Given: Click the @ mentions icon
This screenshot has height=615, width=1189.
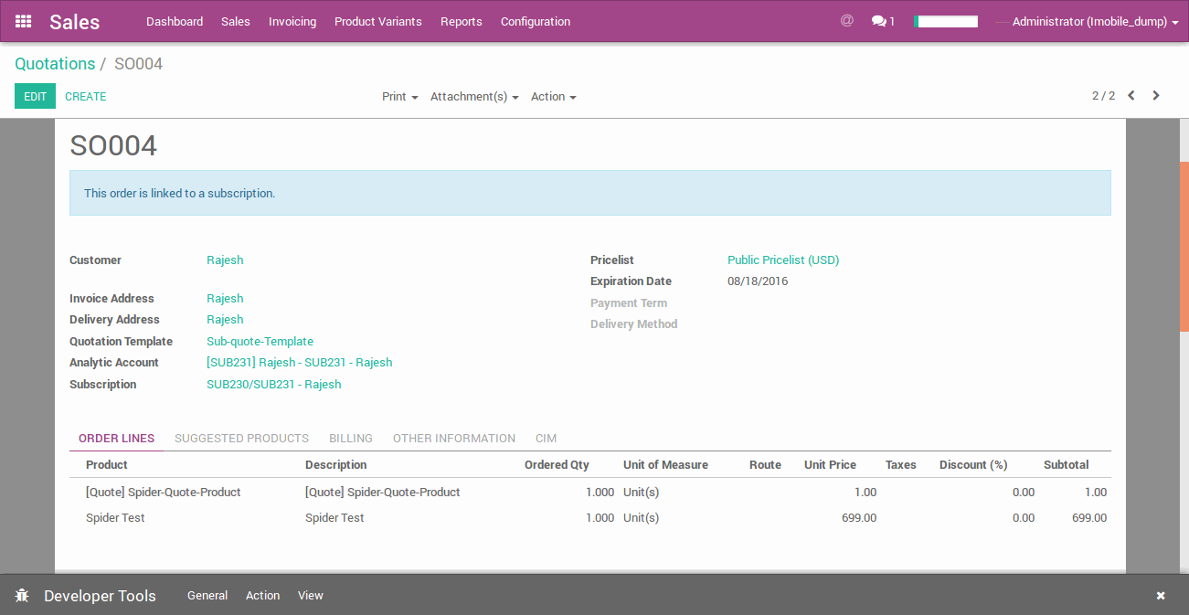Looking at the screenshot, I should click(x=846, y=21).
